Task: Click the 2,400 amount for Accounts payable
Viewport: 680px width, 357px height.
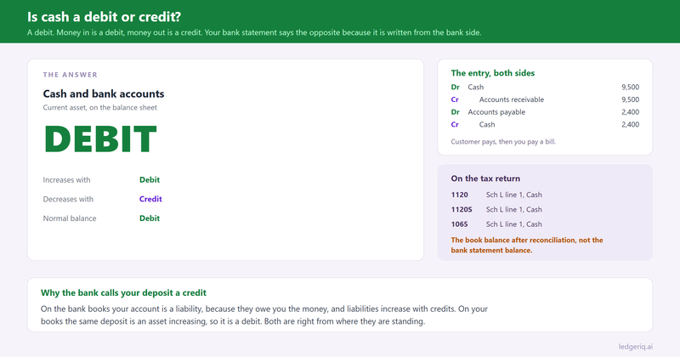Action: pos(630,112)
